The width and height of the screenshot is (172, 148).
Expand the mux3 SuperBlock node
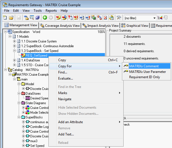tap(23, 141)
